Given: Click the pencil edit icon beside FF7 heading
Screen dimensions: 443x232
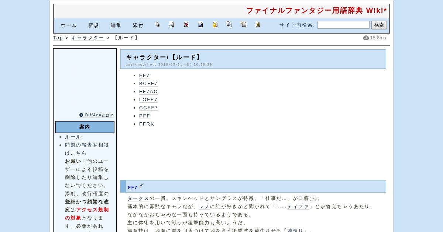Looking at the screenshot, I should pyautogui.click(x=141, y=186).
